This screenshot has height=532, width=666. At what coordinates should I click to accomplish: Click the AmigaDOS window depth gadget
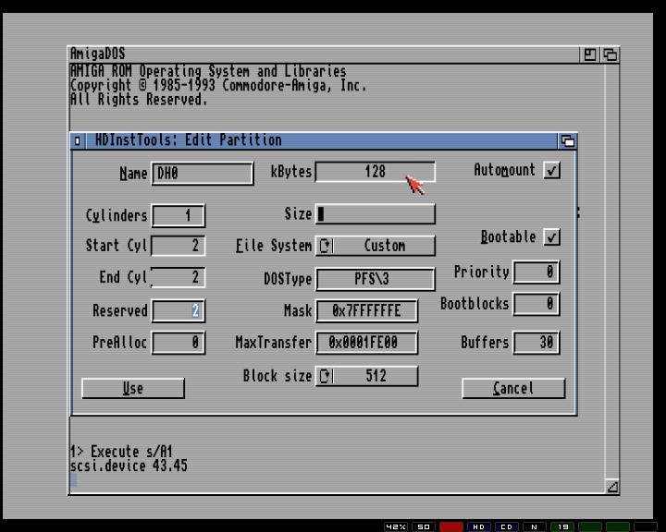(x=610, y=54)
